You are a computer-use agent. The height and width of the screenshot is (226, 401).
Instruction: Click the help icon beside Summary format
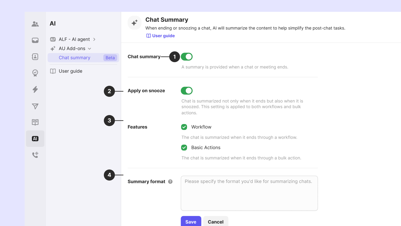click(170, 182)
